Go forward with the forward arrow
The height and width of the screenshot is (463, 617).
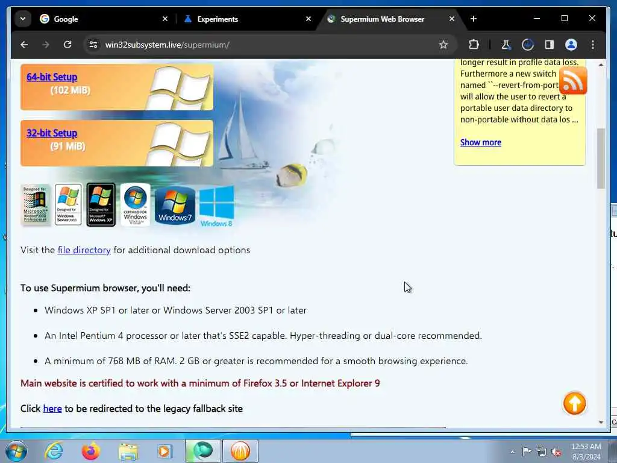pos(46,45)
